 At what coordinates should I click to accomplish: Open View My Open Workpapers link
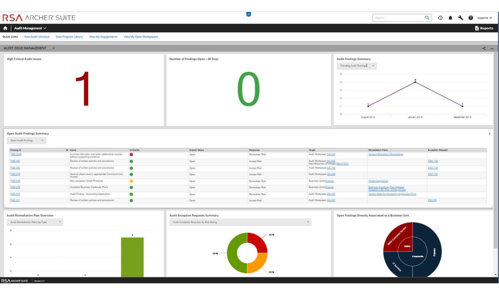[x=141, y=37]
